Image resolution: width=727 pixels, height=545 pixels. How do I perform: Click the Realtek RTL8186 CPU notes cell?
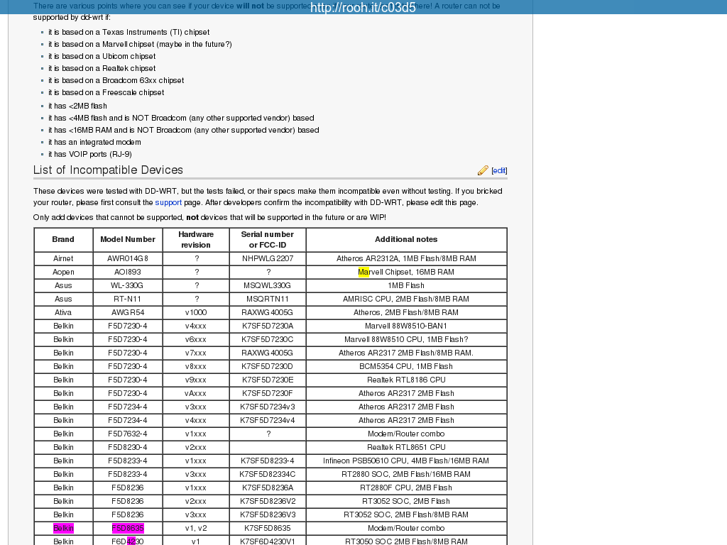[x=406, y=380]
